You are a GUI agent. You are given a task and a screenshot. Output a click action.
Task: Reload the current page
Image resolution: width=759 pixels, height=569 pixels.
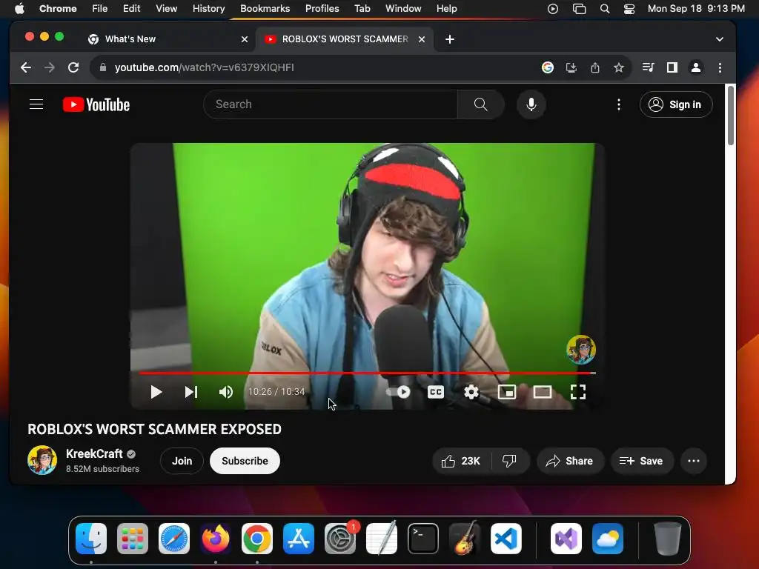click(73, 67)
